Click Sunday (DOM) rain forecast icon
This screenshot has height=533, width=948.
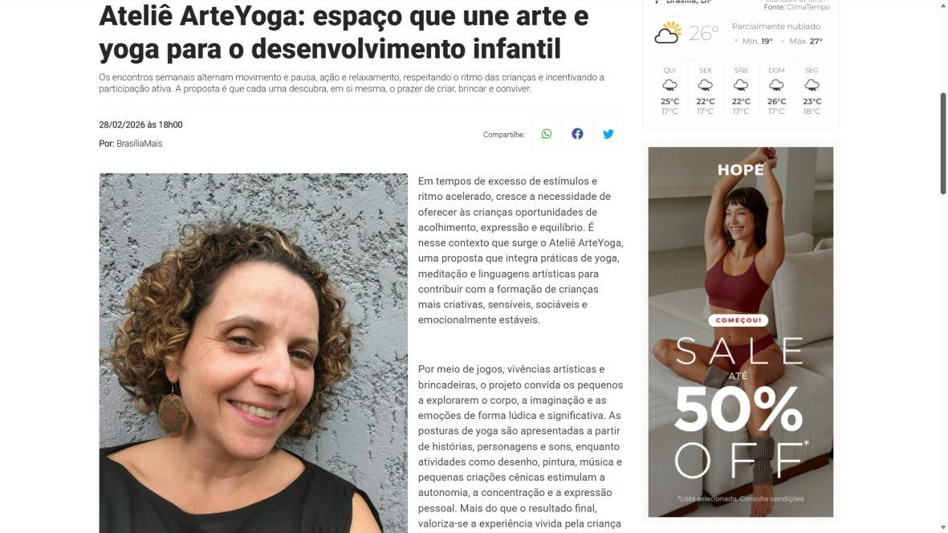point(776,85)
